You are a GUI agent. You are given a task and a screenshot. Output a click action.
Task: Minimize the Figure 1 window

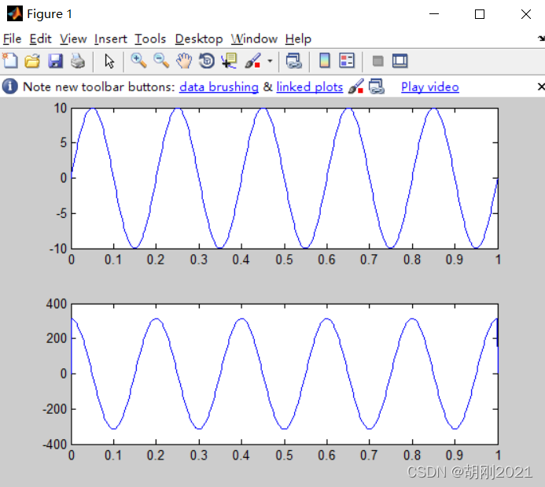[x=434, y=14]
